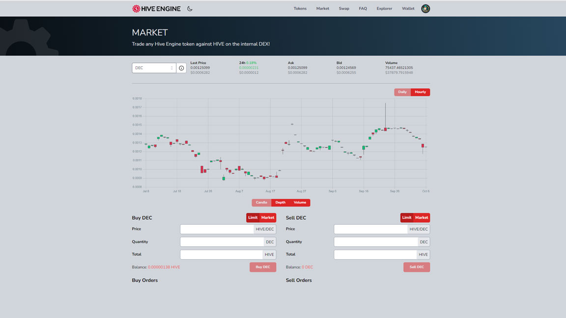Go to the Market page
Image resolution: width=566 pixels, height=318 pixels.
(x=323, y=9)
